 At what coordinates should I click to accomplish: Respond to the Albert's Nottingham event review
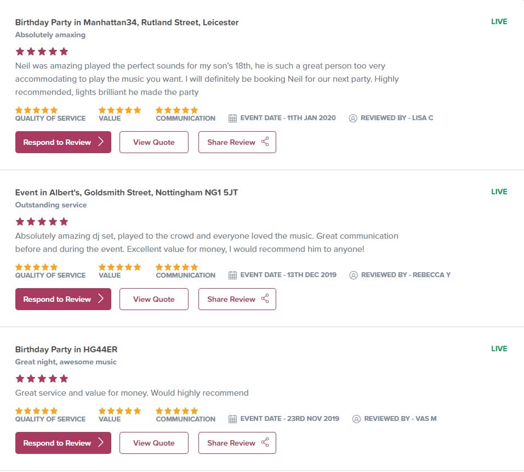(63, 299)
